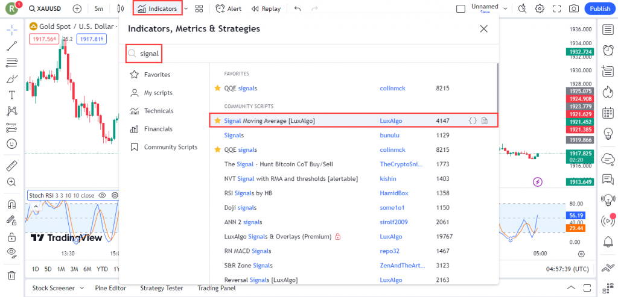This screenshot has width=618, height=297.
Task: Select the ruler measure tool
Action: coord(12,166)
